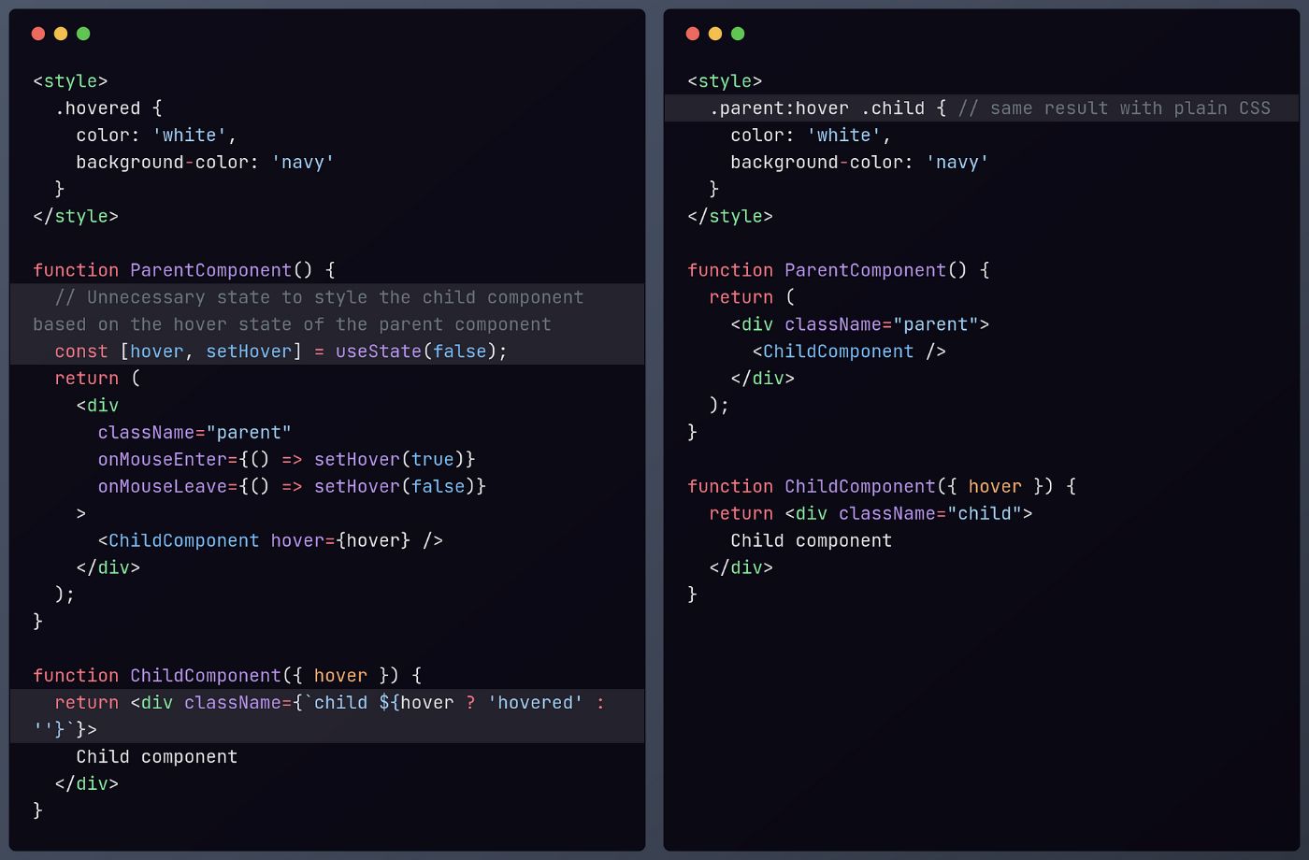Click "background-color: 'navy'" in the left panel
Viewport: 1309px width, 860px height.
pyautogui.click(x=205, y=163)
